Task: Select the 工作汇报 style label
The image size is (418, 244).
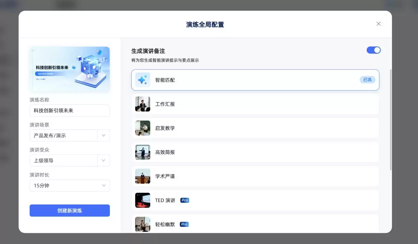Action: (x=165, y=104)
